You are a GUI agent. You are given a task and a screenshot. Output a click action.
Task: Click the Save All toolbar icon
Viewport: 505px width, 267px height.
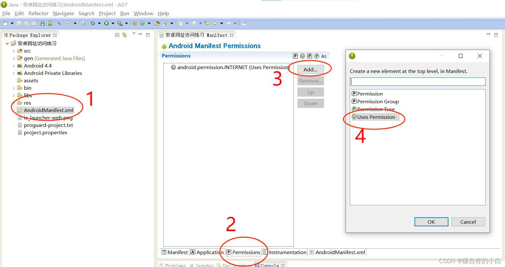26,23
